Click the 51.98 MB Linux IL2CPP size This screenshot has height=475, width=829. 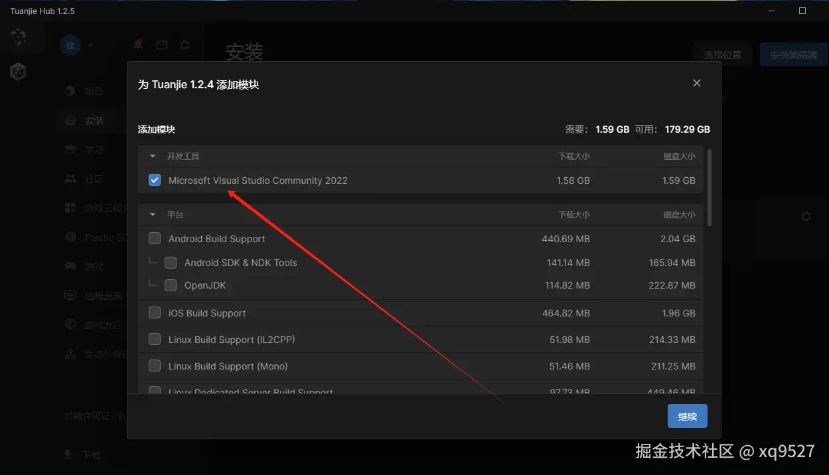point(570,340)
